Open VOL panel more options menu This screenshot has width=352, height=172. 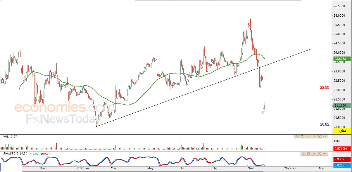(325, 136)
